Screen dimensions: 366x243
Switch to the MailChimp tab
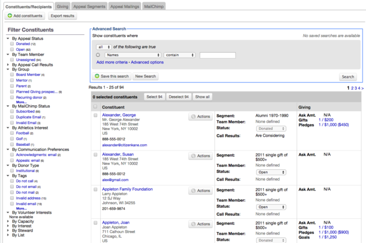pyautogui.click(x=154, y=6)
